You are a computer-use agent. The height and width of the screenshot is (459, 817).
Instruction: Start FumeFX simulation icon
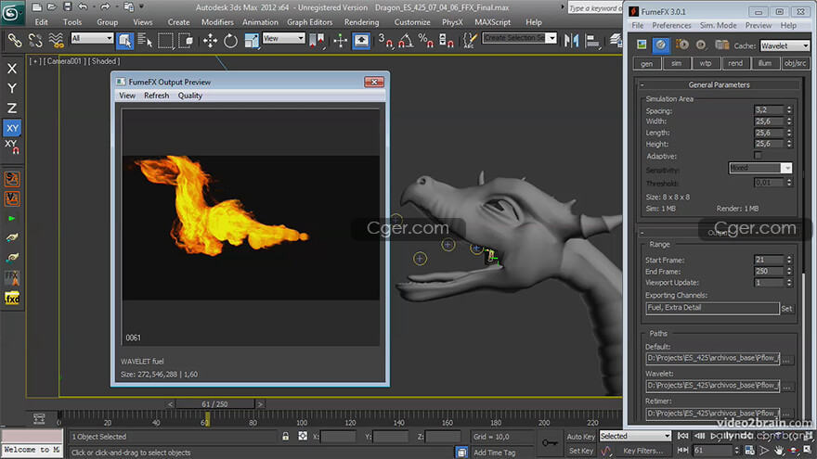(x=682, y=45)
